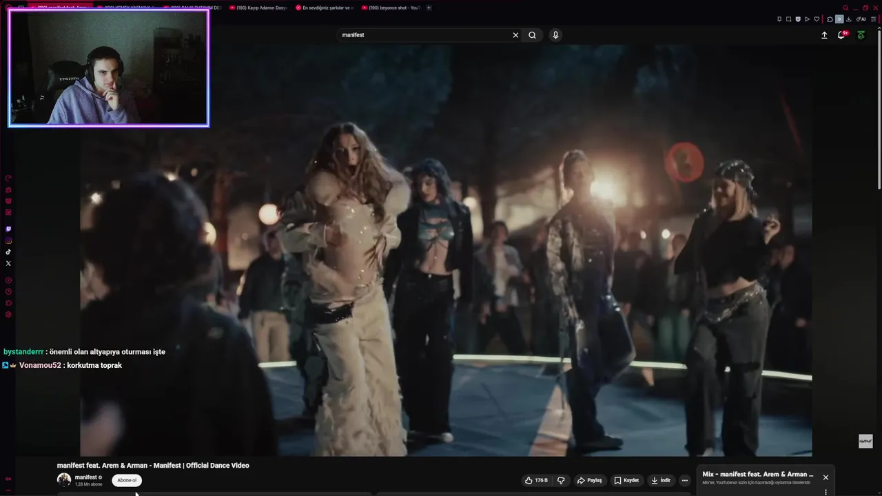
Task: Save video with the Kaydet button
Action: (626, 480)
